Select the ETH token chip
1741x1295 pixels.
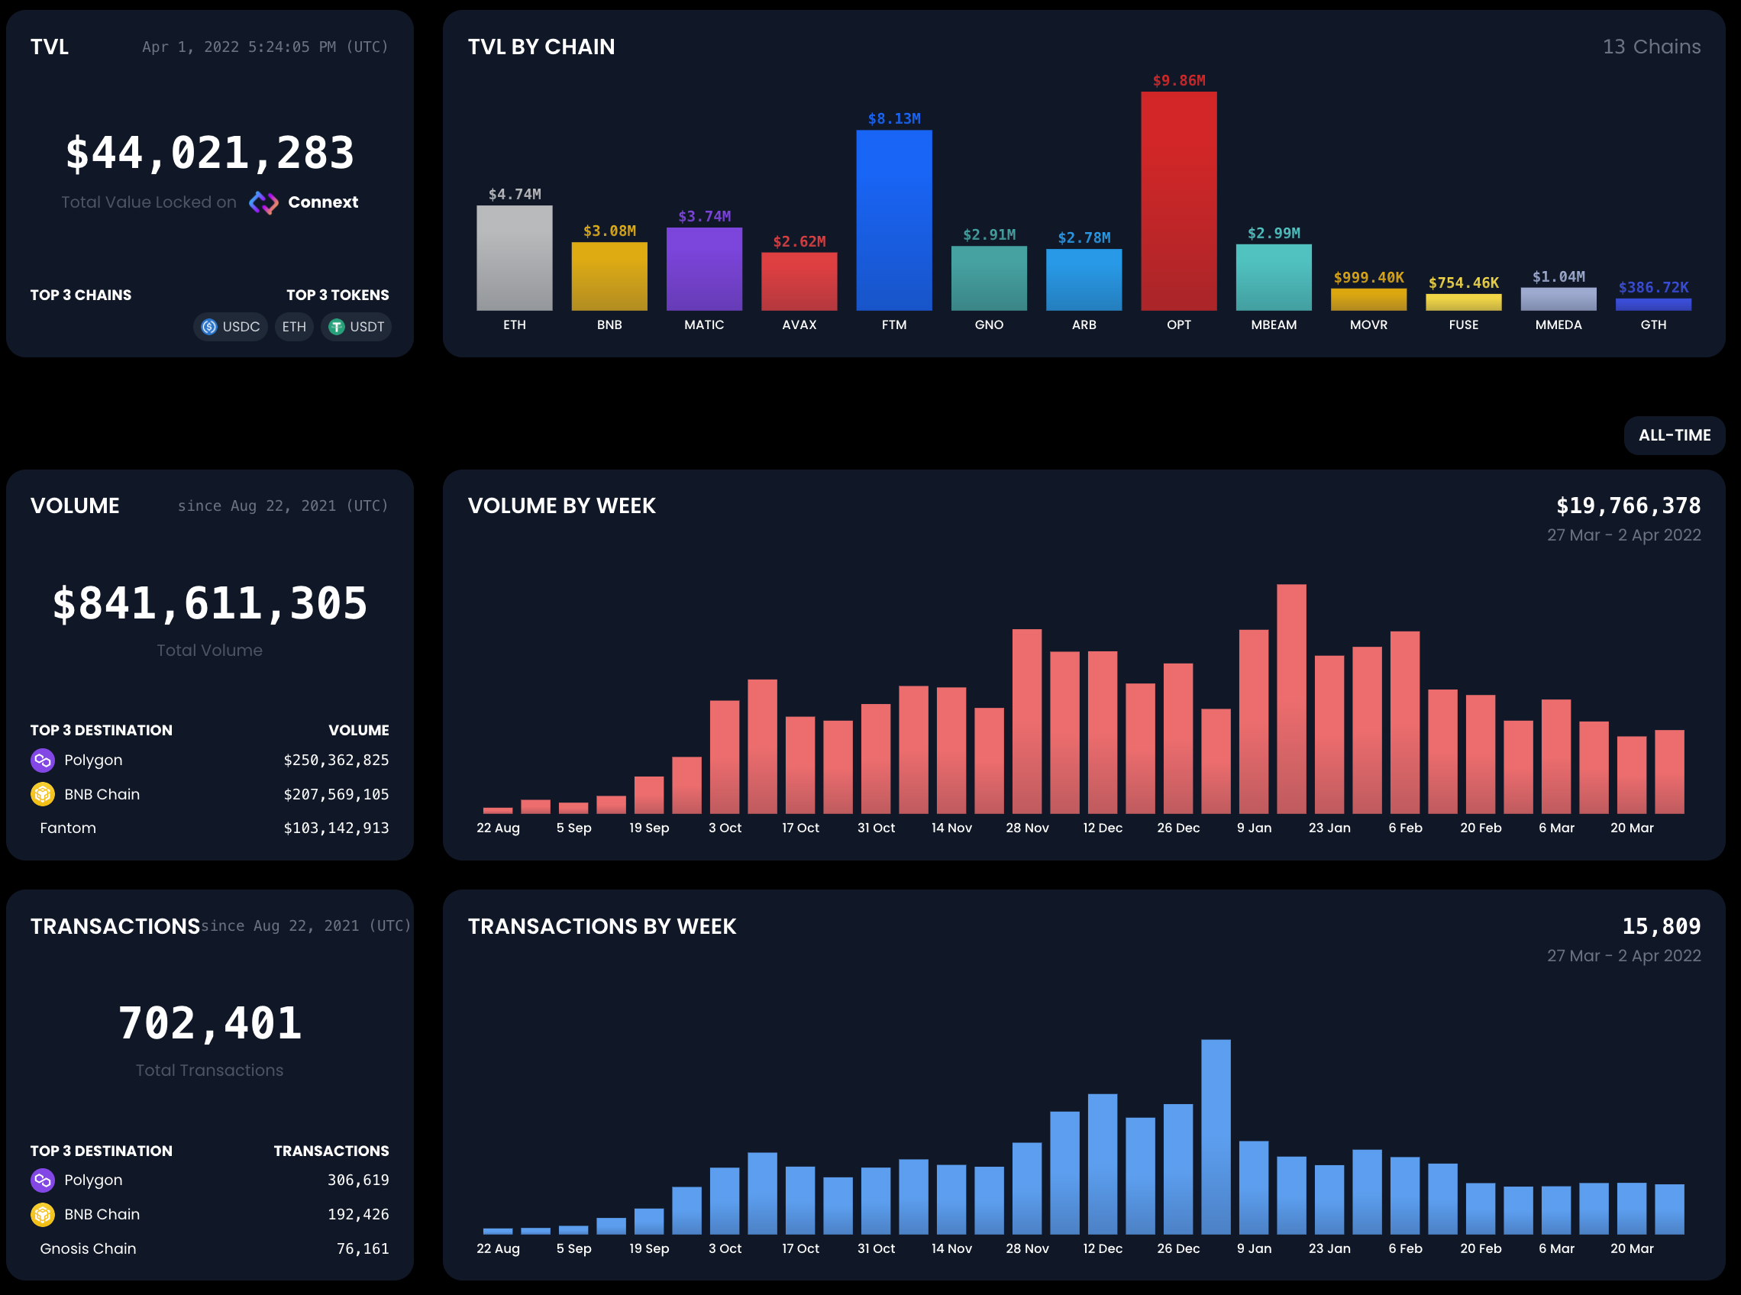coord(294,327)
